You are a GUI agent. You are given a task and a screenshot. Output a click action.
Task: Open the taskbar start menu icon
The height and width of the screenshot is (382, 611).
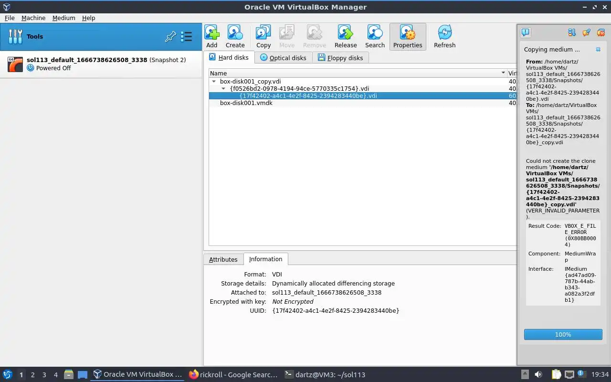coord(8,375)
